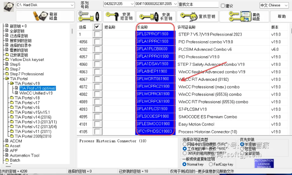The image size is (292, 175).
Task: Select network floating license SIFL radio
Action: [185, 144]
